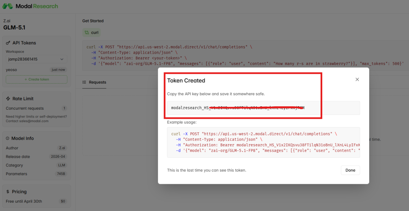The width and height of the screenshot is (409, 211).
Task: Select the curl tab under Get Started
Action: 92,33
